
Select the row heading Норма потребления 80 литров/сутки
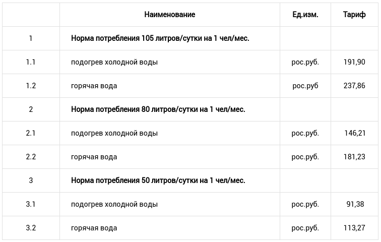point(158,109)
